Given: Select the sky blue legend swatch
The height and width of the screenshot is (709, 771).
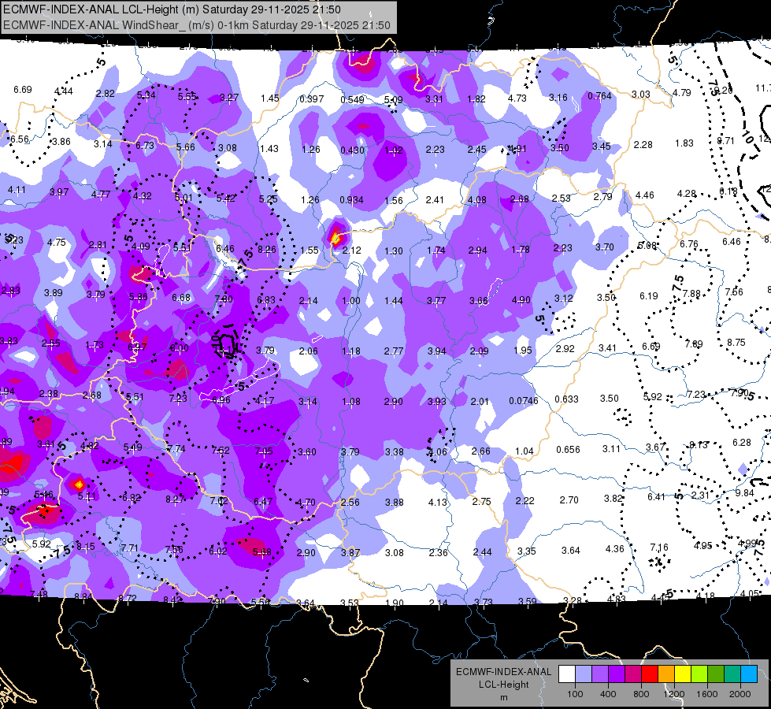Looking at the screenshot, I should click(x=749, y=674).
